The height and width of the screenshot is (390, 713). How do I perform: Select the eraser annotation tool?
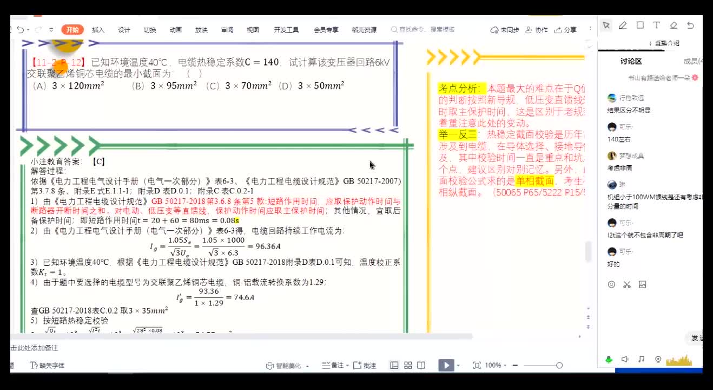point(674,25)
